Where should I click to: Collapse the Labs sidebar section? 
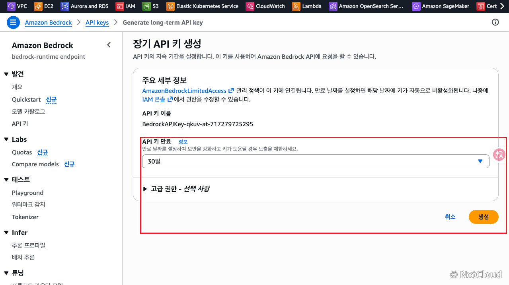pos(6,139)
